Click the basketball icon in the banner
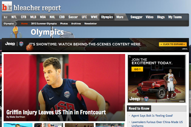This screenshot has width=191, height=127. (30, 47)
